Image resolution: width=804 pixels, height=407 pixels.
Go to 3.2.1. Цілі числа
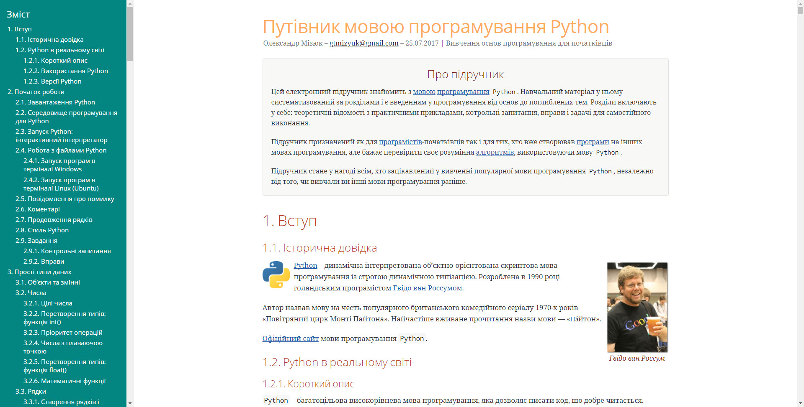pyautogui.click(x=48, y=303)
